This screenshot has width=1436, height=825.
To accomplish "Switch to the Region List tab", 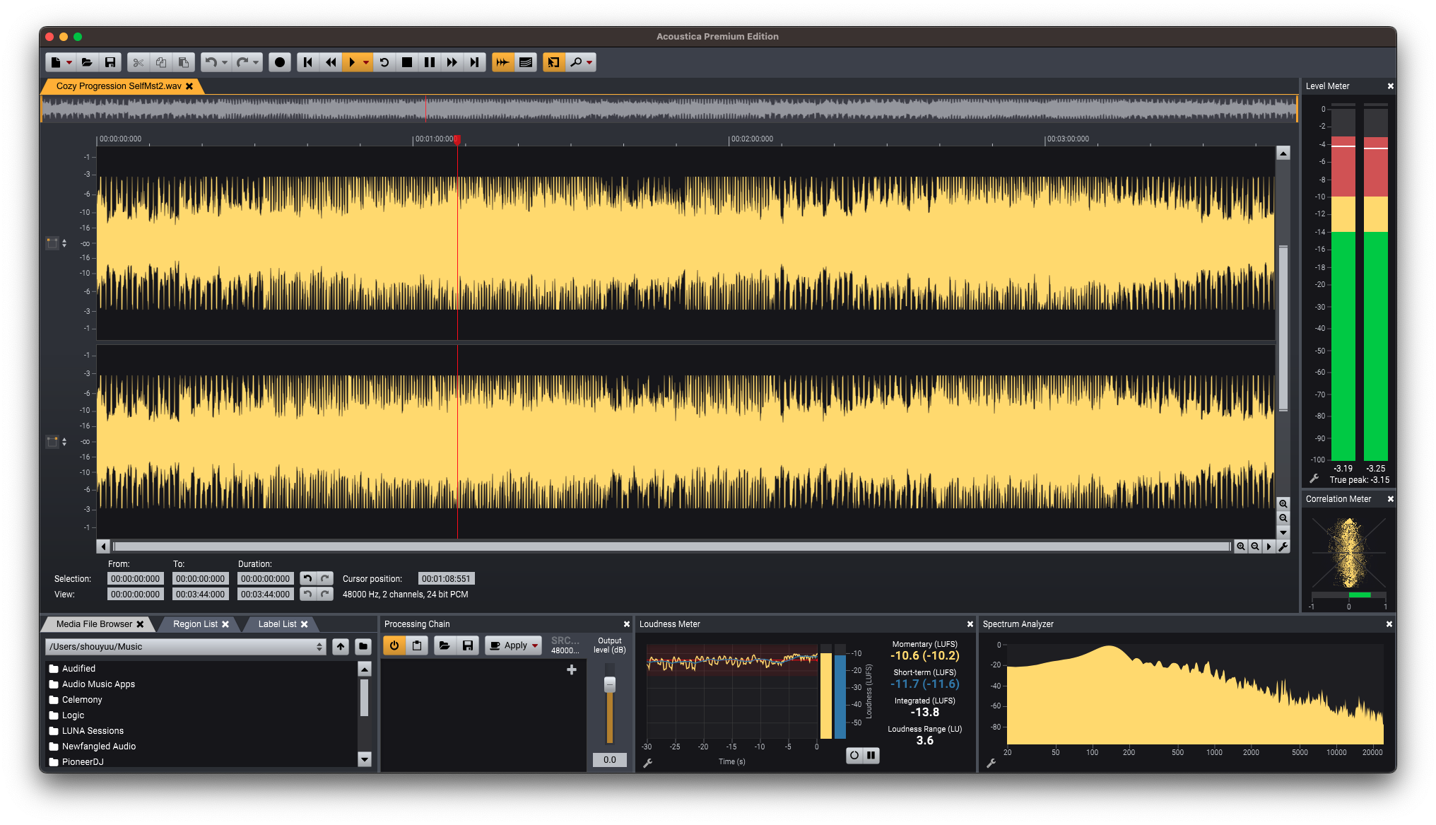I will [x=195, y=624].
